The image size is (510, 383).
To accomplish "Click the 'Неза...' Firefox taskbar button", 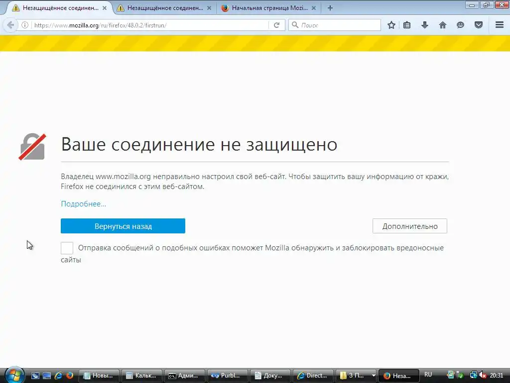I will 399,376.
